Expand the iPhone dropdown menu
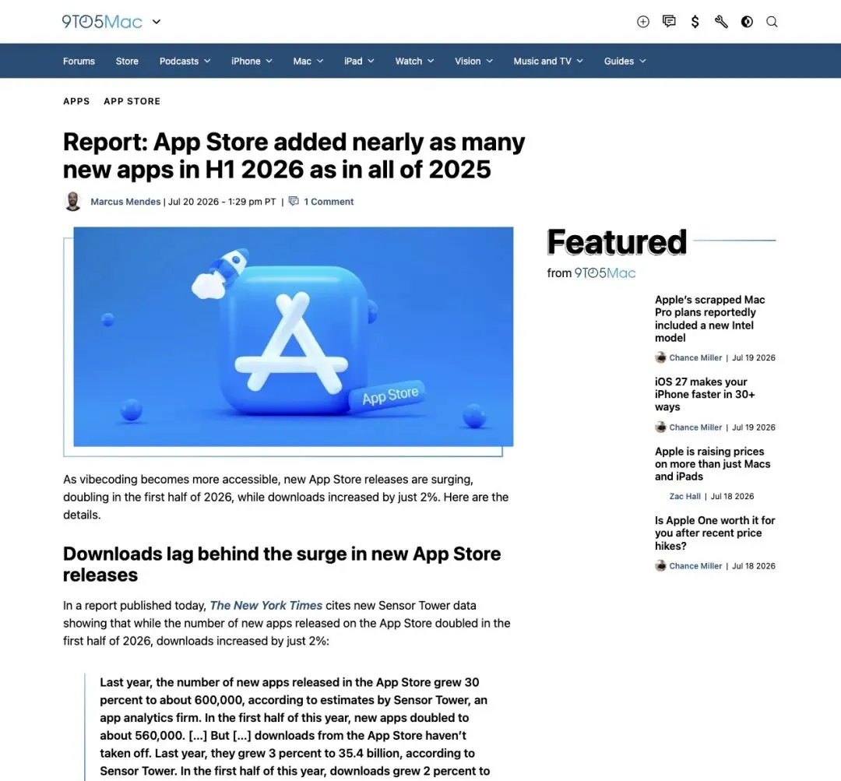Screen dimensions: 841x781 pyautogui.click(x=252, y=62)
